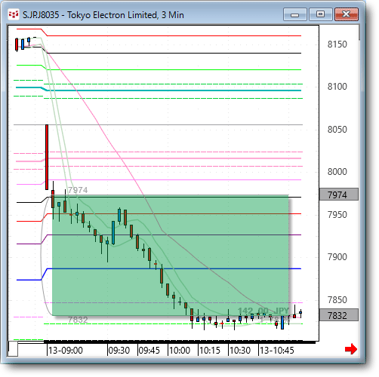Click the 09:45 time axis label
The width and height of the screenshot is (379, 377).
[x=149, y=351]
